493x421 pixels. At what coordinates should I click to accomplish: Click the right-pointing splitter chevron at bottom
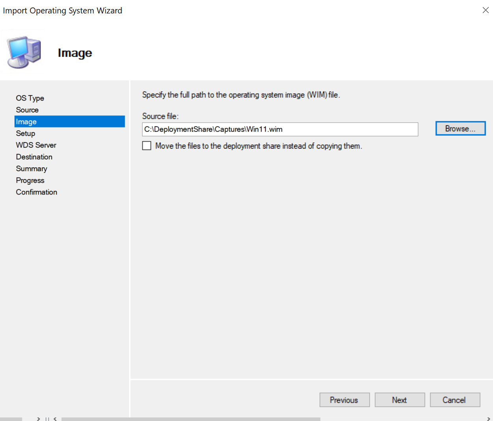tap(38, 419)
